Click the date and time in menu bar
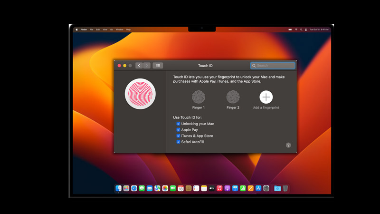 coord(319,29)
